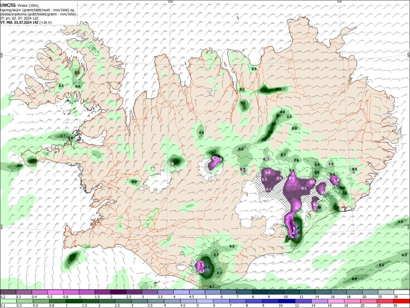Click the 'IT: þri. 02. 07. 2024 12Z' line

19,18
